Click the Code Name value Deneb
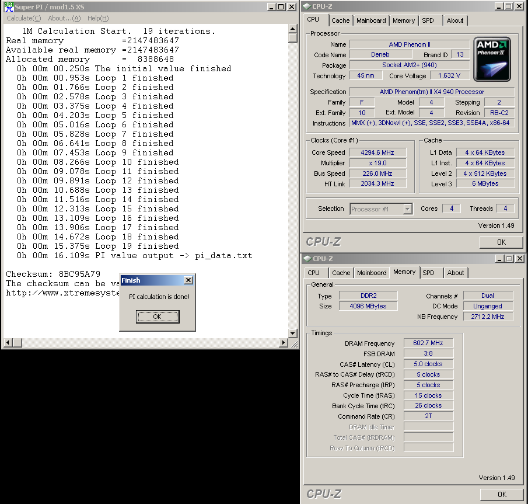This screenshot has width=528, height=504. click(x=380, y=55)
